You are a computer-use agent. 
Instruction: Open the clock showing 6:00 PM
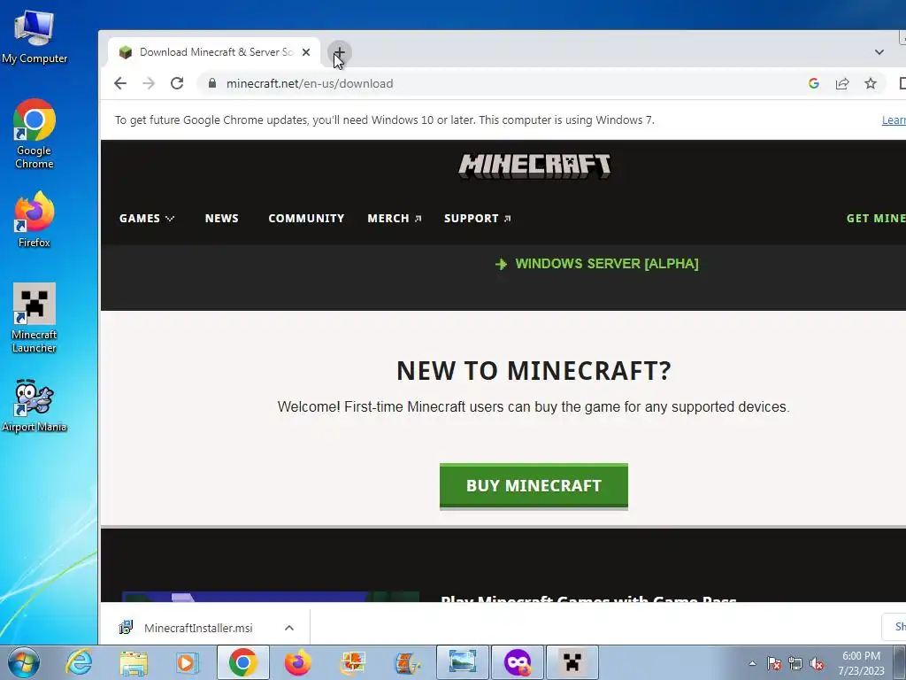coord(862,663)
